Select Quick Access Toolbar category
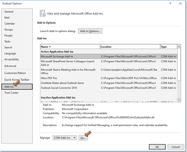This screenshot has height=152, width=187. (x=17, y=80)
